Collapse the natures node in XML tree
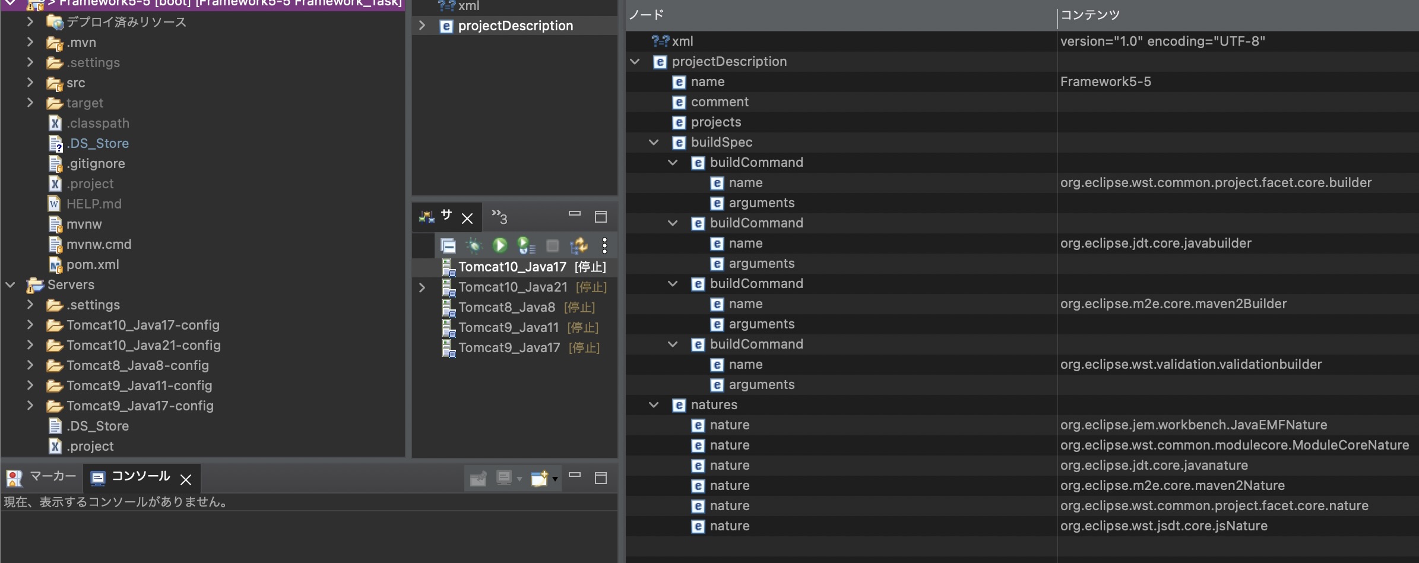 (654, 405)
